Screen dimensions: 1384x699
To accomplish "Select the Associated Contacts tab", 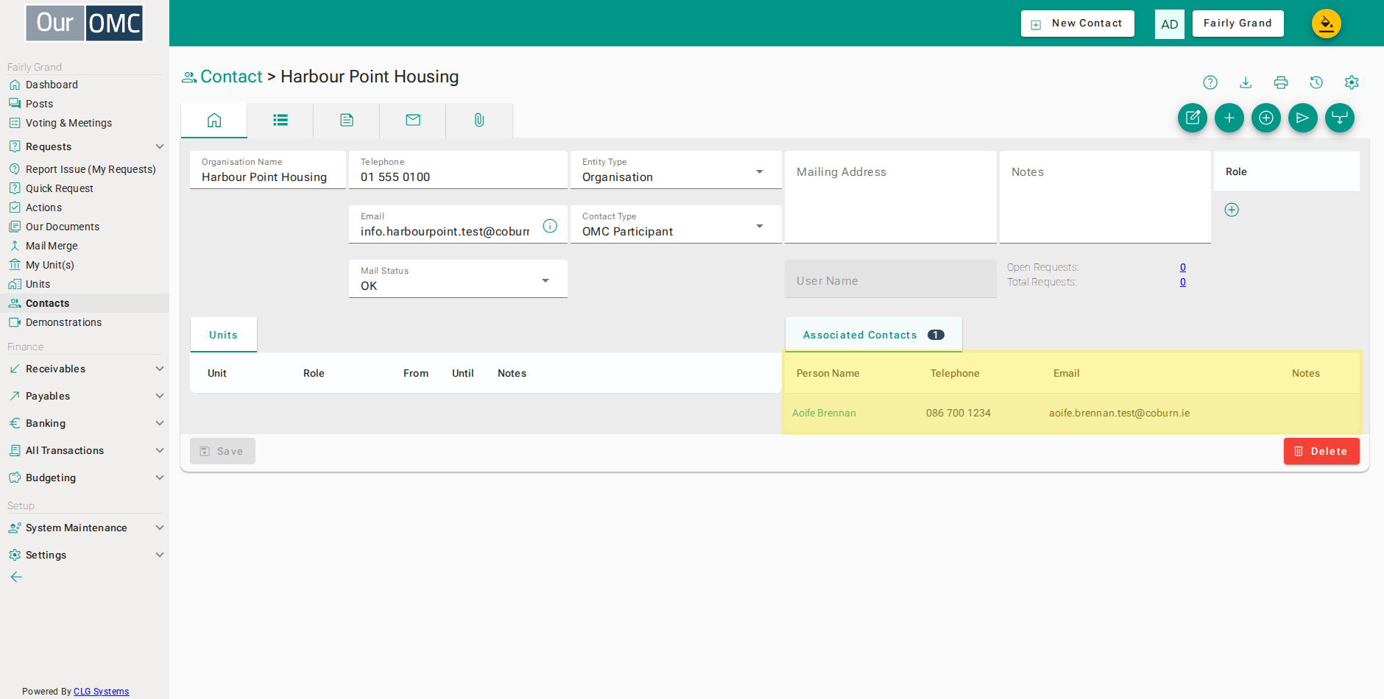I will click(x=874, y=335).
